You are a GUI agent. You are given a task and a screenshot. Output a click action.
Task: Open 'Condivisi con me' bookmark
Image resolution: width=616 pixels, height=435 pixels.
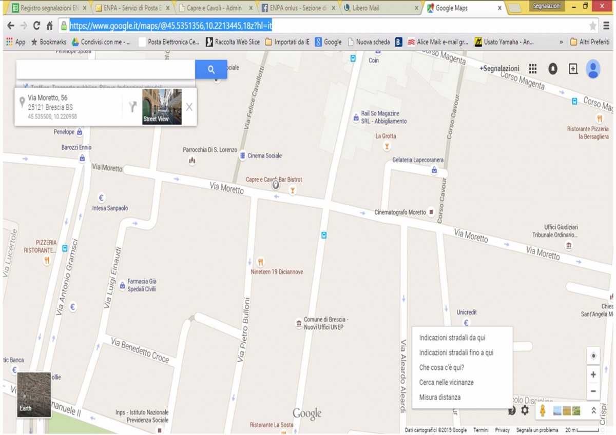pos(101,42)
